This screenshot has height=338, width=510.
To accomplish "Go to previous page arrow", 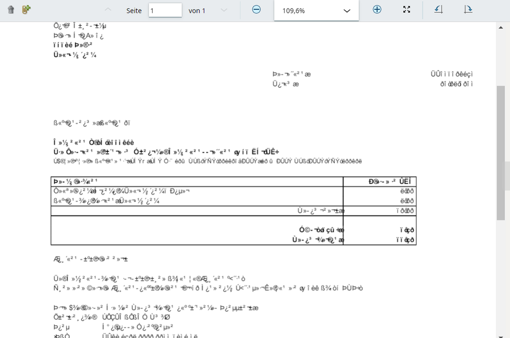I will click(x=108, y=10).
